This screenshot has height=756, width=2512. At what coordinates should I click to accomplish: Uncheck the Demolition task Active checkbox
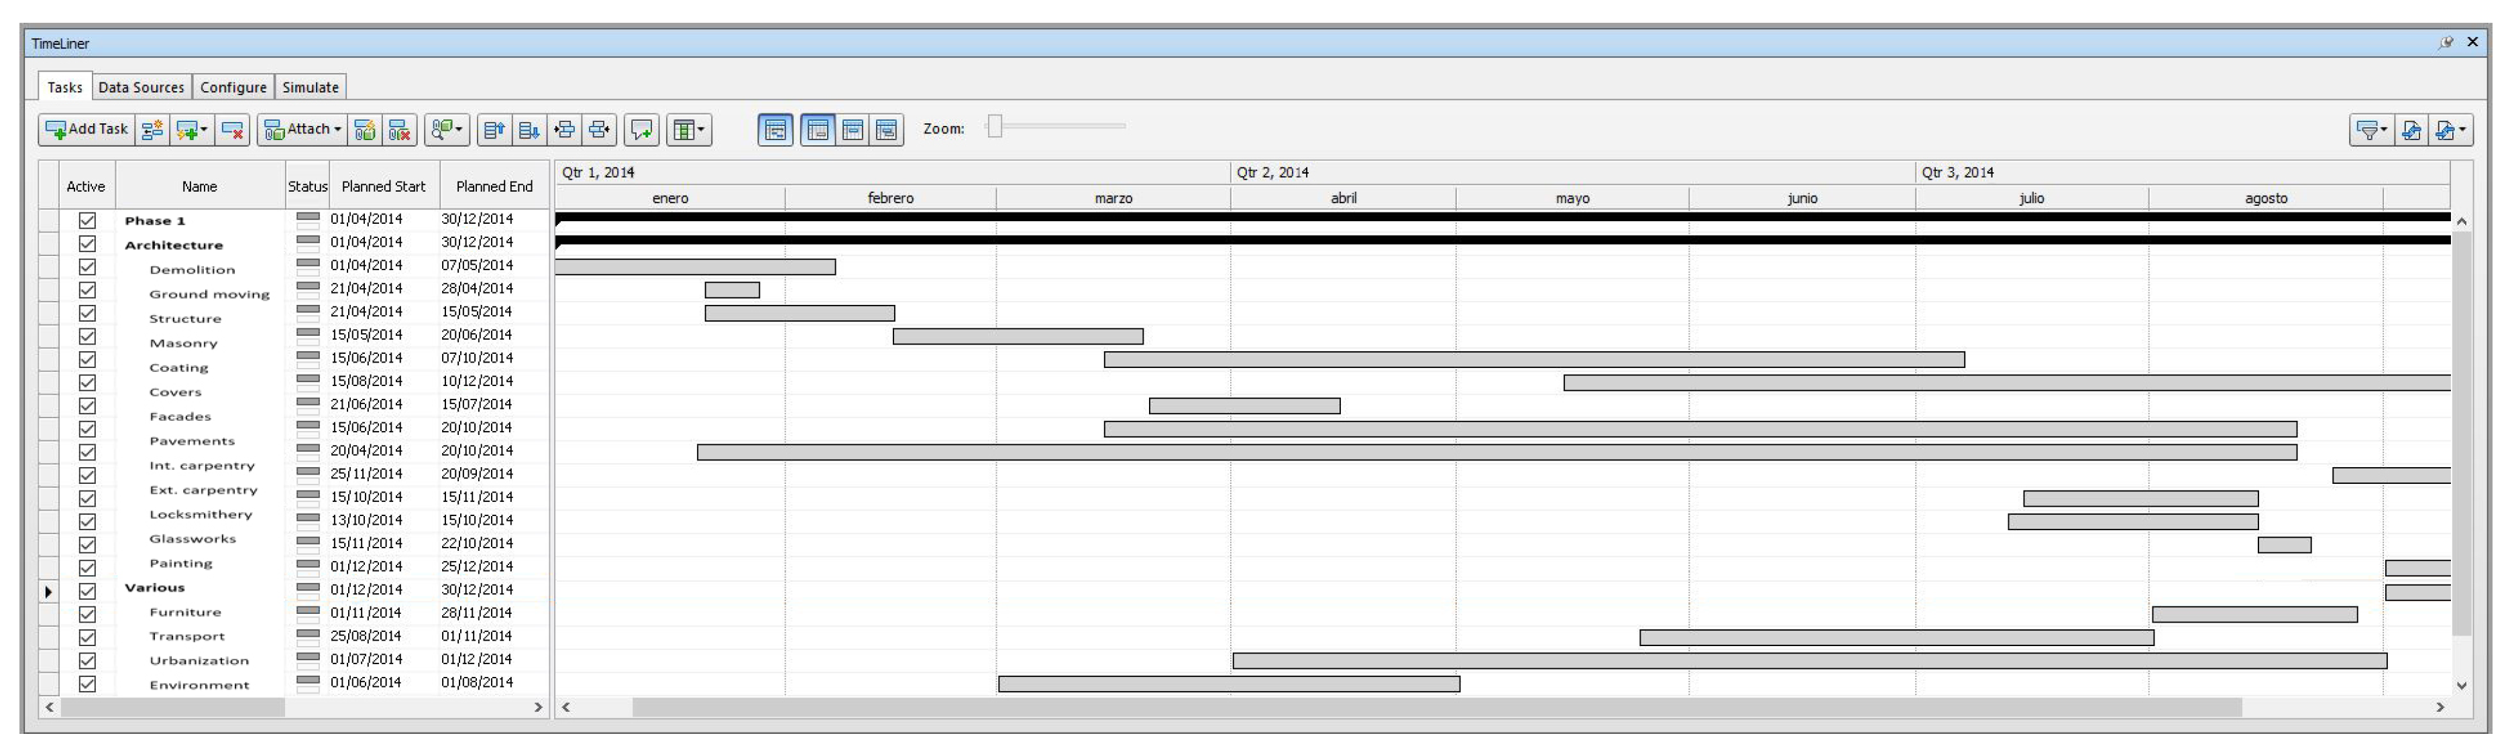pyautogui.click(x=87, y=267)
